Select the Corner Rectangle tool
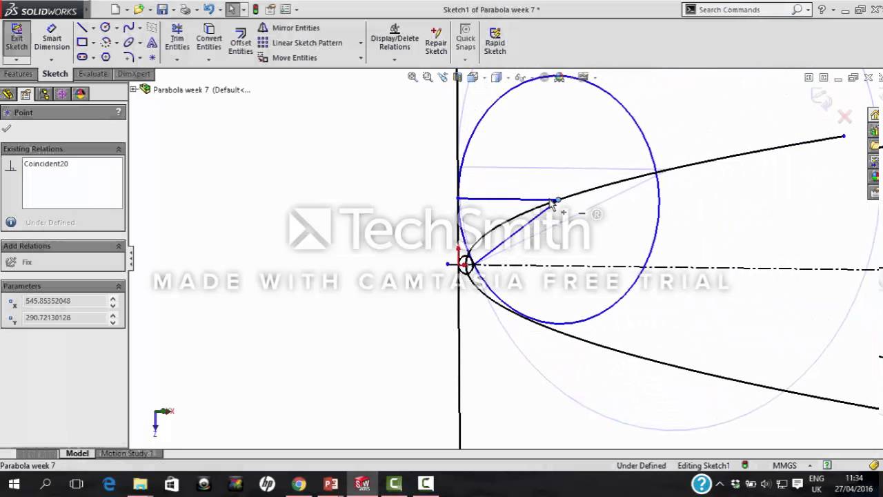Viewport: 883px width, 497px height. click(82, 43)
